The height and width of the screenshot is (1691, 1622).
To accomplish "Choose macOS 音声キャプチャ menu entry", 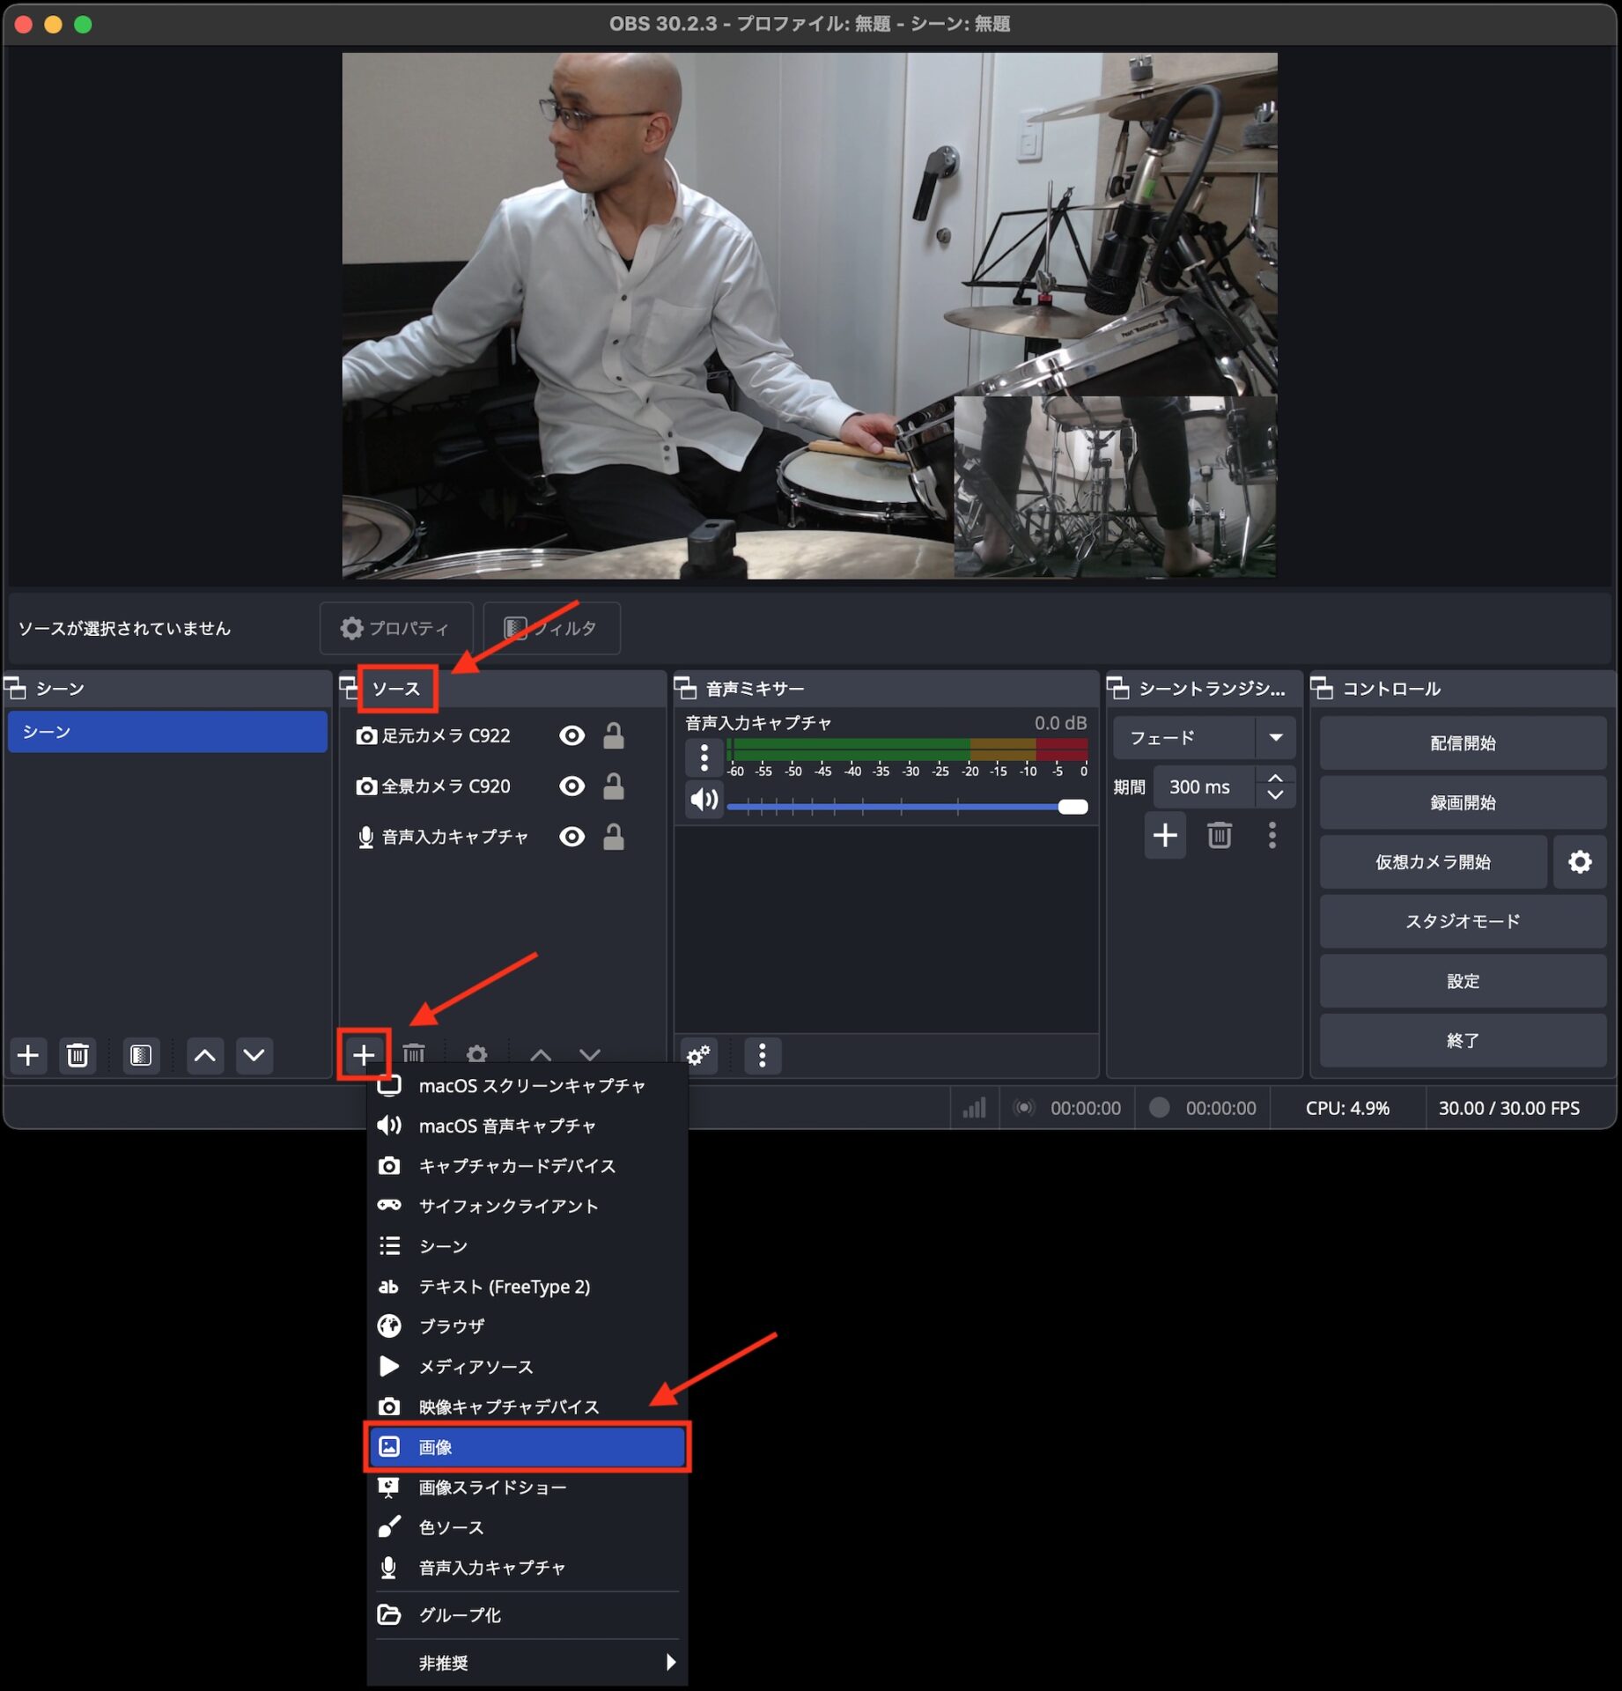I will [527, 1126].
